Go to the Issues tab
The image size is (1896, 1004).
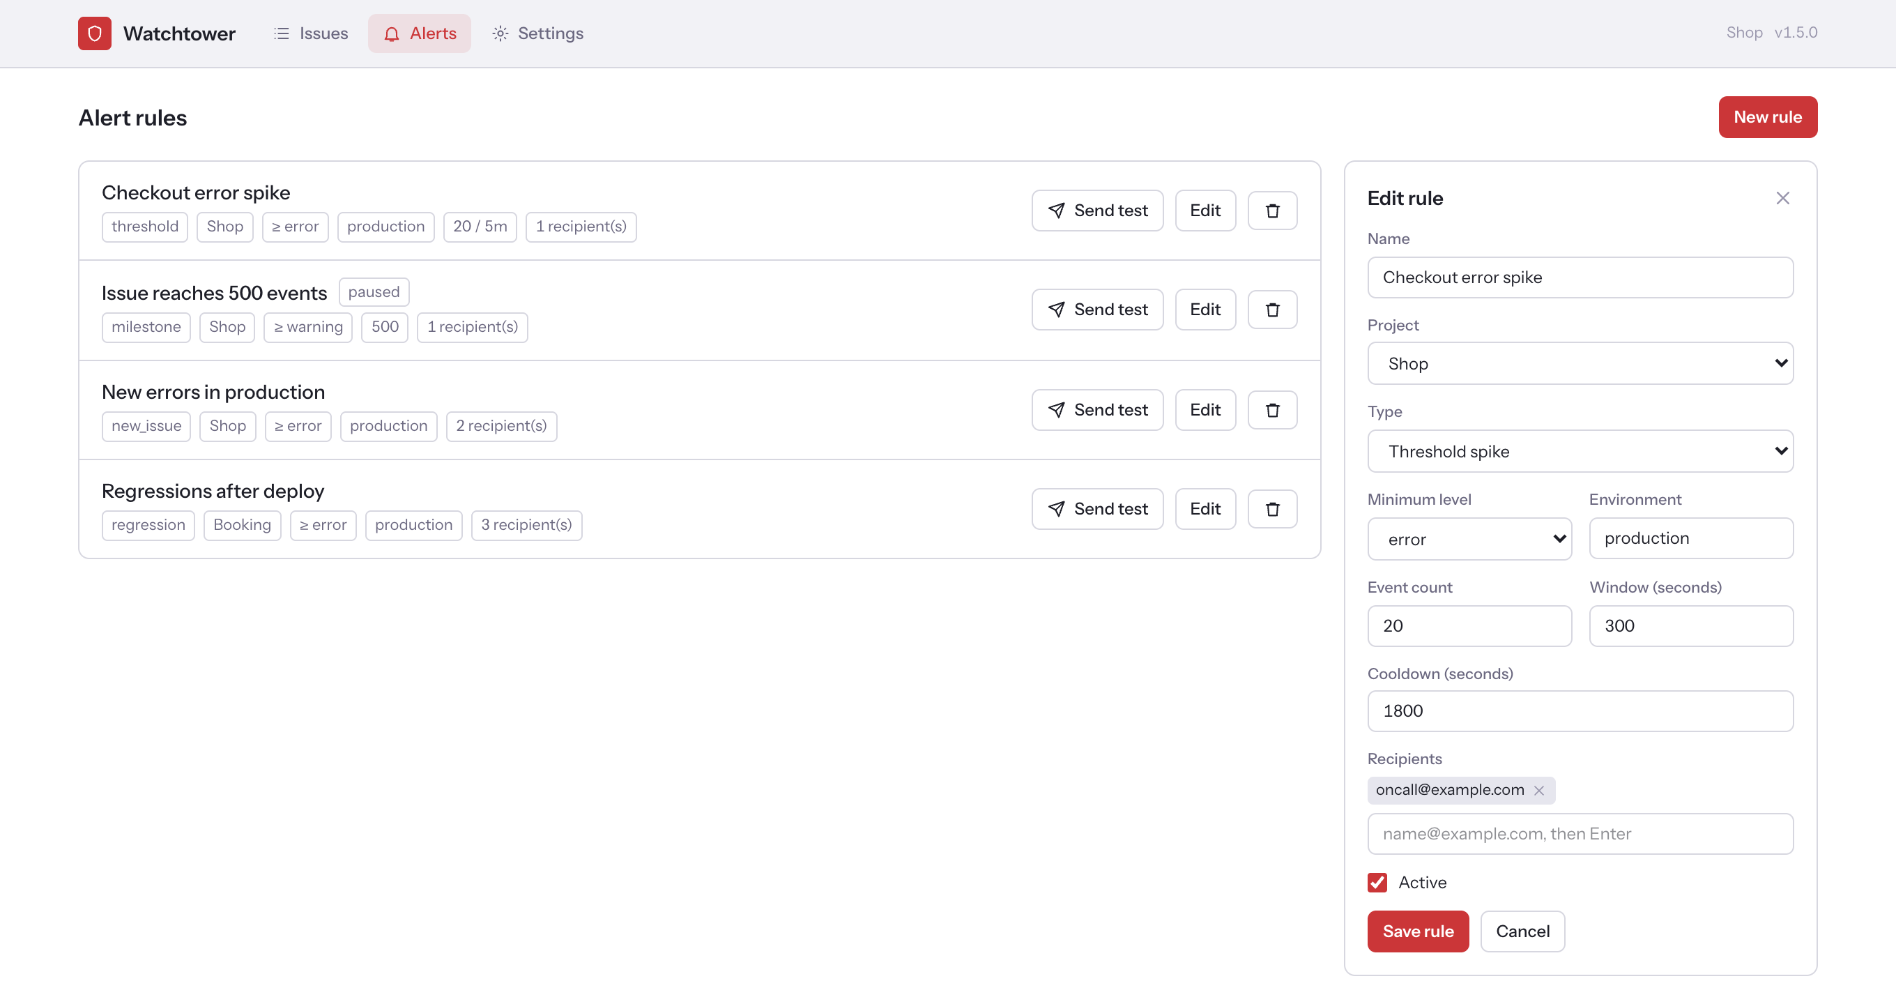(311, 33)
